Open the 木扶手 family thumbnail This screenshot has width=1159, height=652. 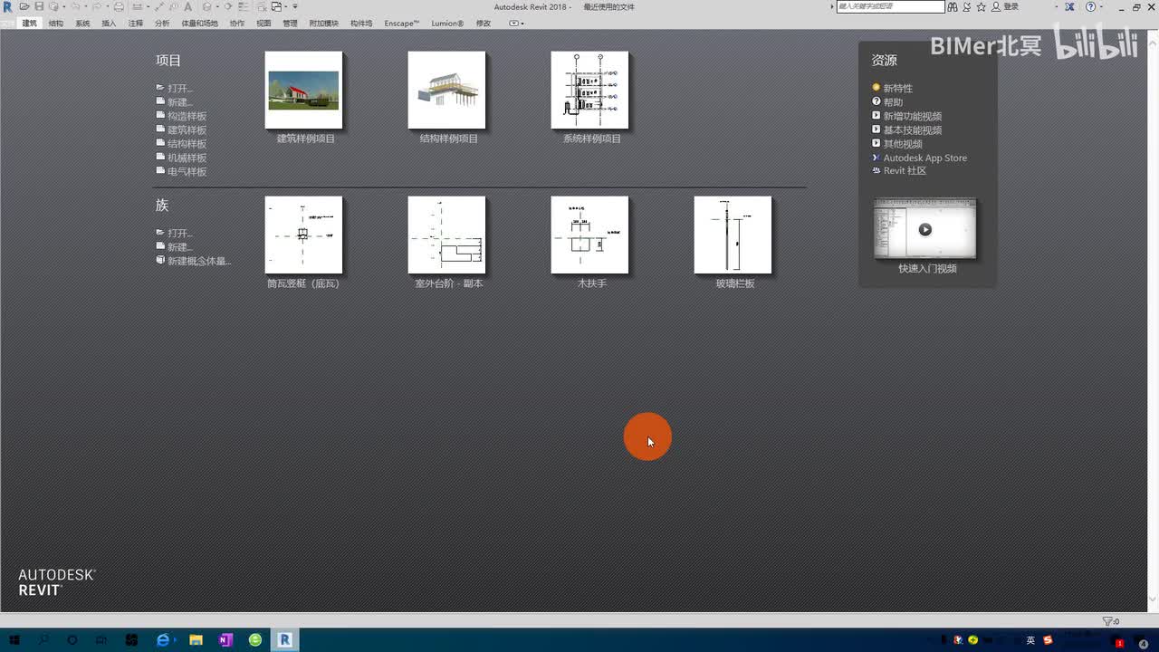coord(590,235)
